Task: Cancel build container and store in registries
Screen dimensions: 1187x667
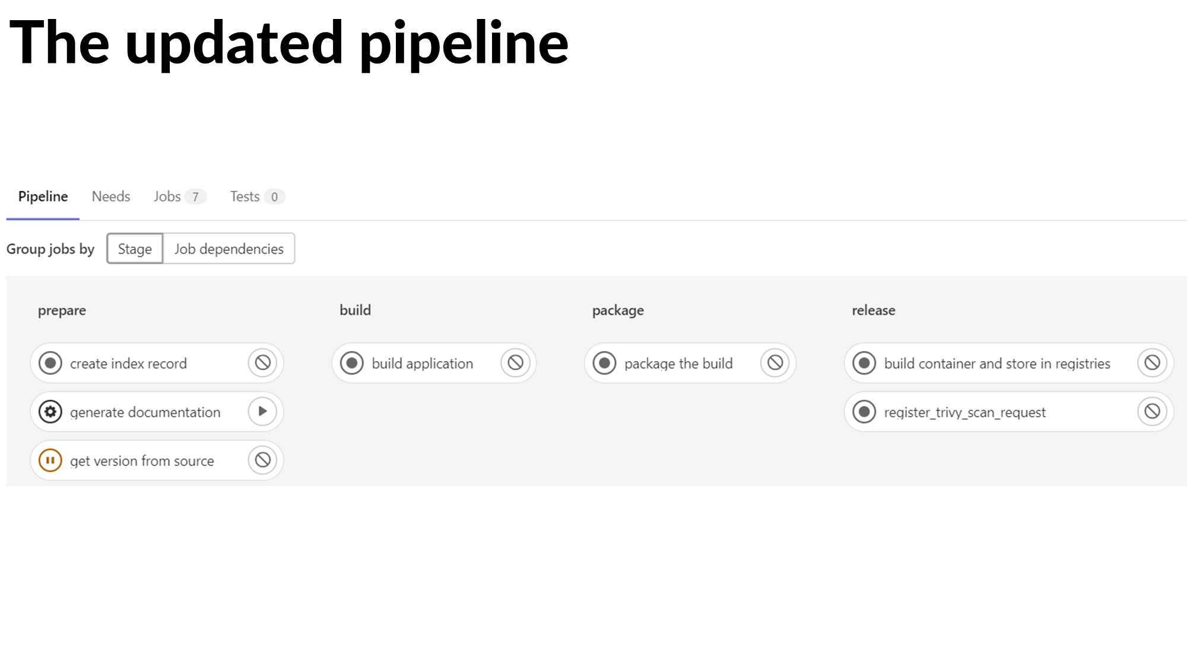Action: 1152,363
